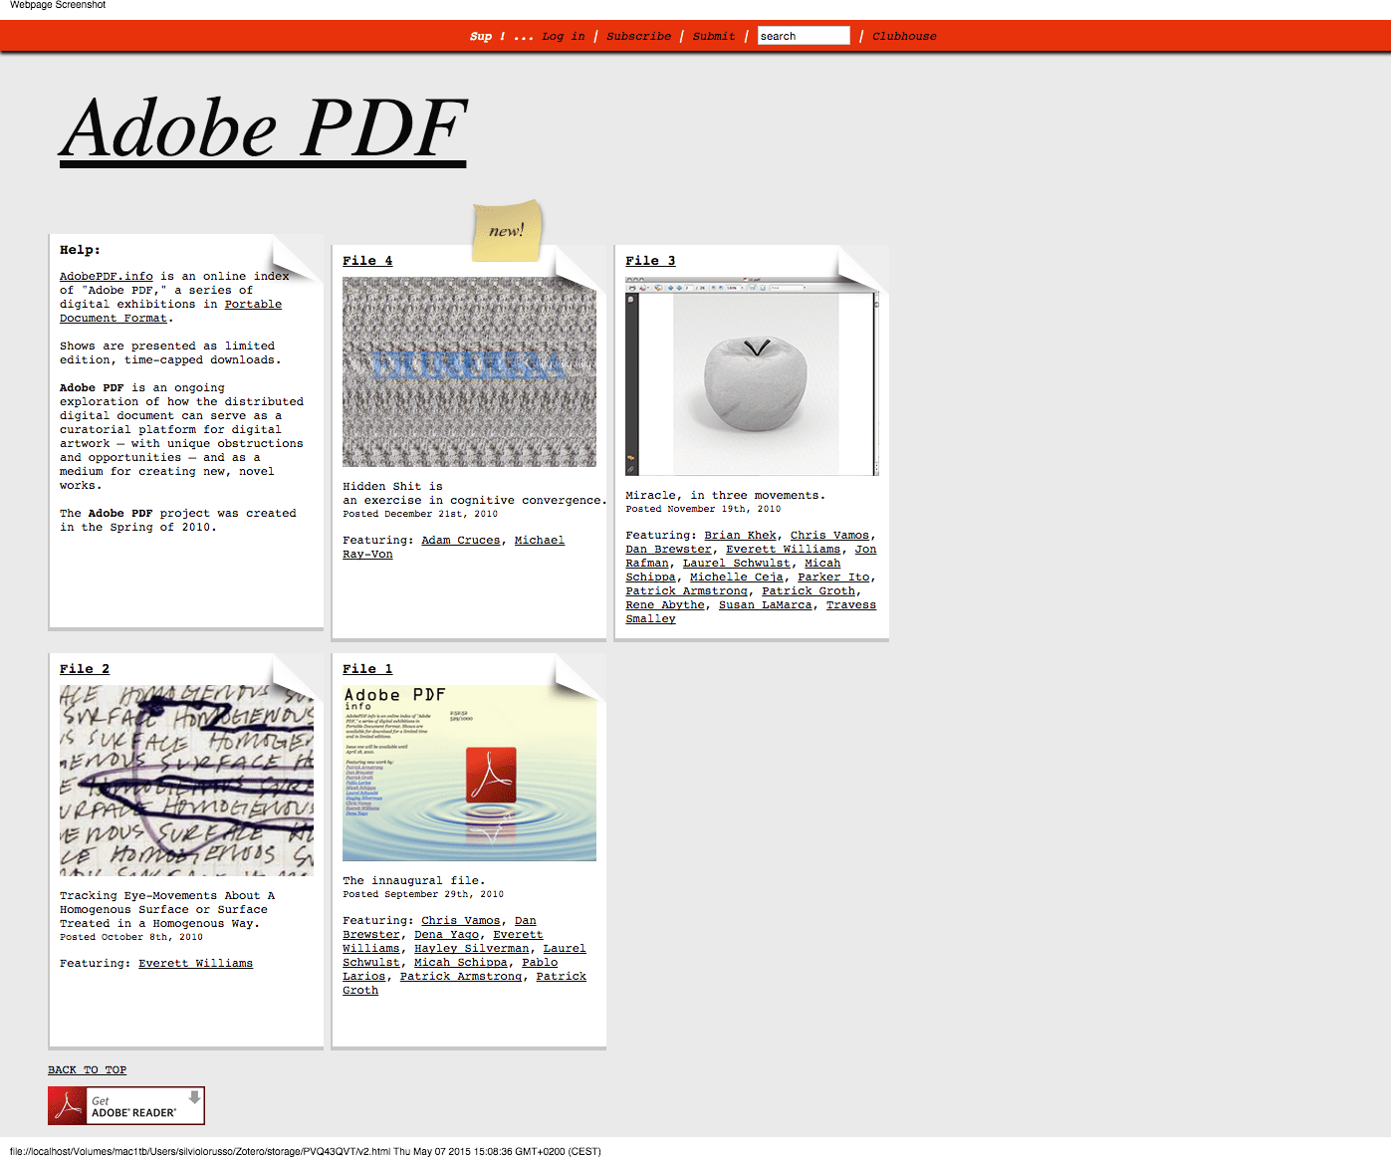Click Everett Williams in File 1
This screenshot has height=1157, width=1391.
tap(443, 942)
